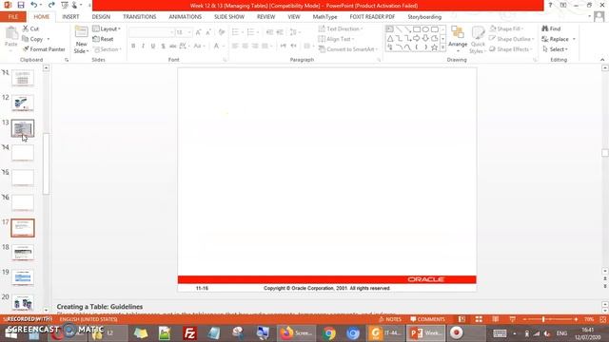Switch to Slide Sorter view
Viewport: 609px width, 342px height.
point(479,319)
